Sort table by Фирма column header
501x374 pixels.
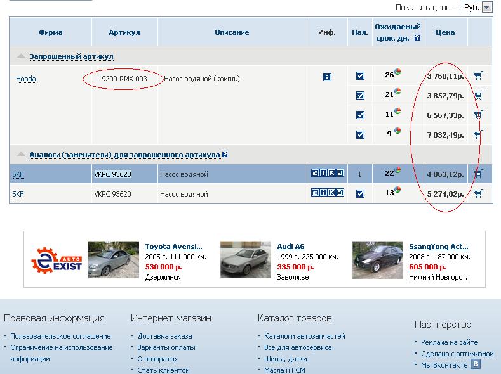[x=51, y=32]
